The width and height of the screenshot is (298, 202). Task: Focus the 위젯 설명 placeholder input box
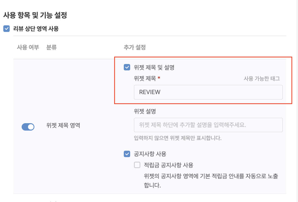coord(208,125)
